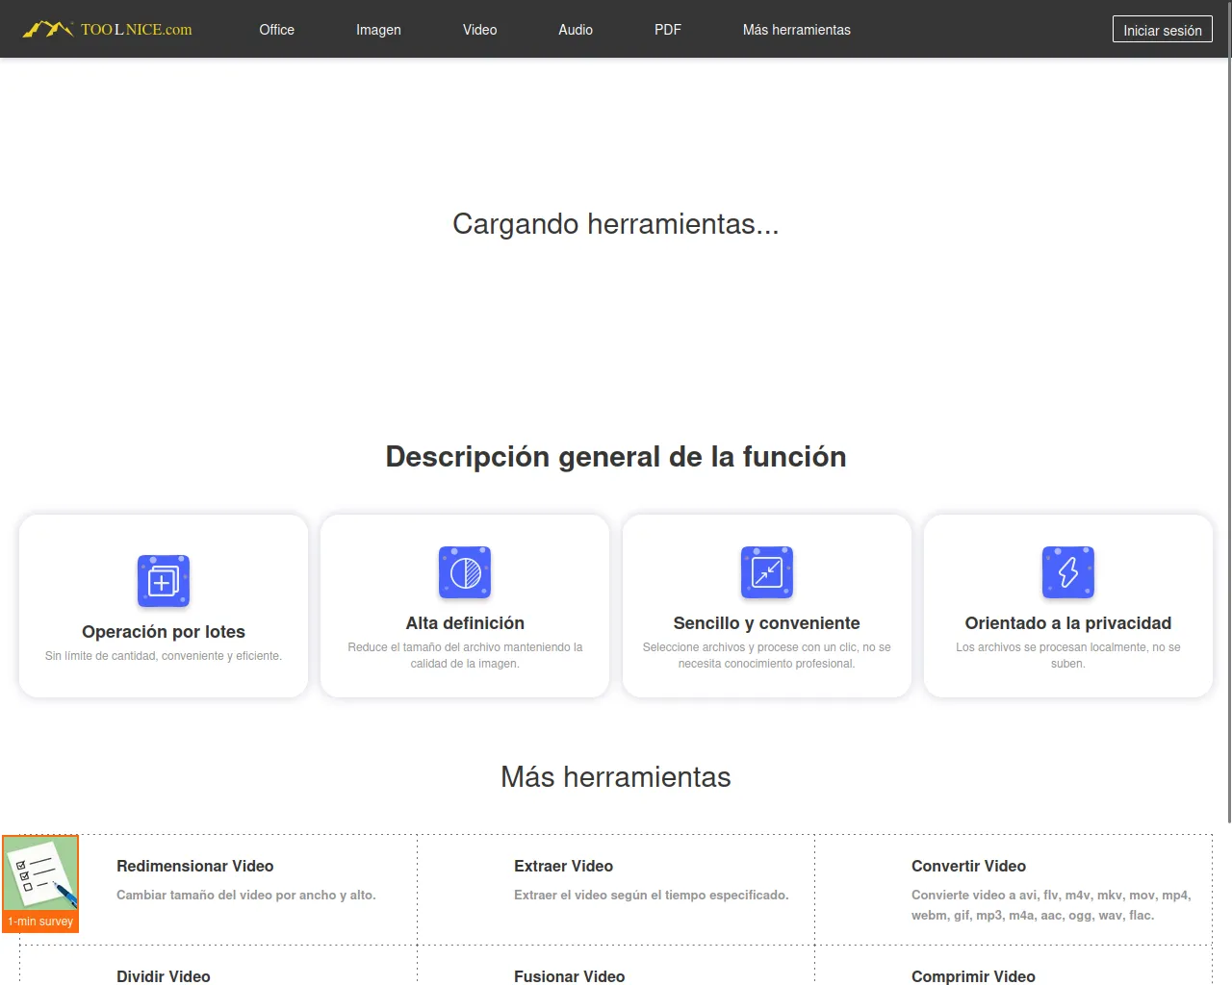Open the Extraer Video tool

(563, 866)
